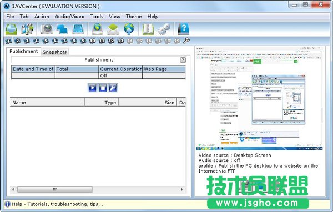Open the Audio/Video menu

(69, 16)
